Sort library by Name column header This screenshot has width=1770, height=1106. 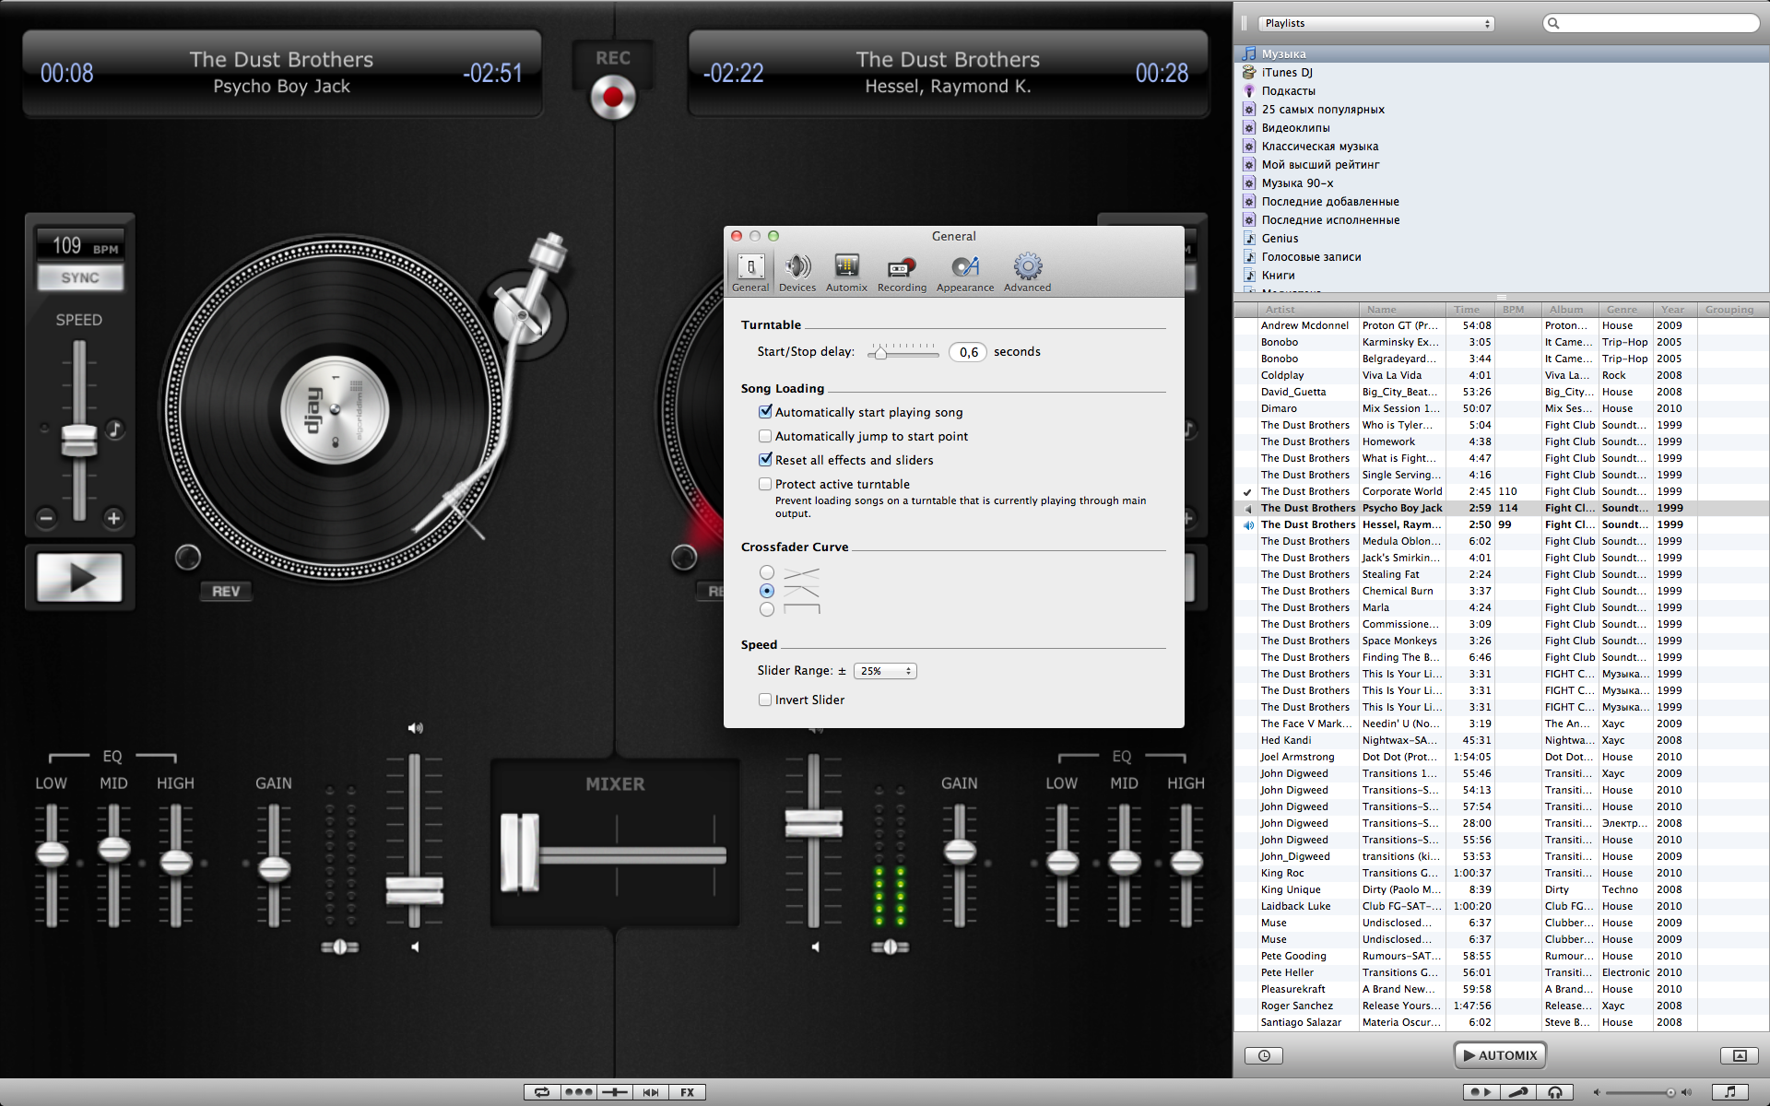point(1402,310)
